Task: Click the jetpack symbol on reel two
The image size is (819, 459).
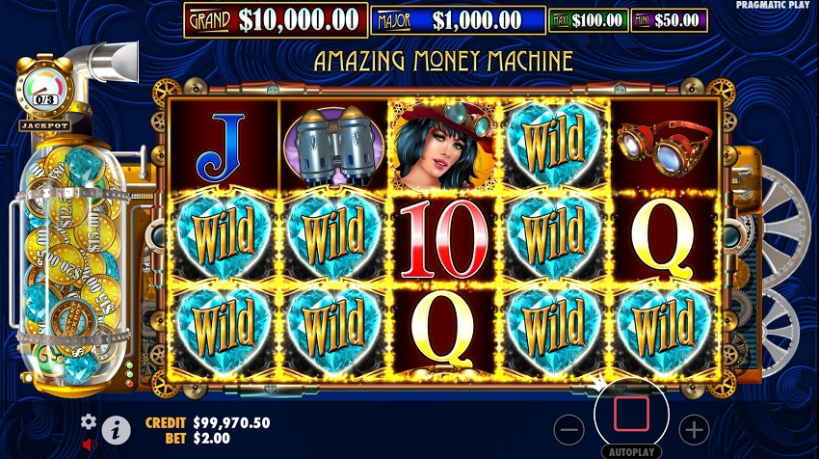Action: click(333, 146)
